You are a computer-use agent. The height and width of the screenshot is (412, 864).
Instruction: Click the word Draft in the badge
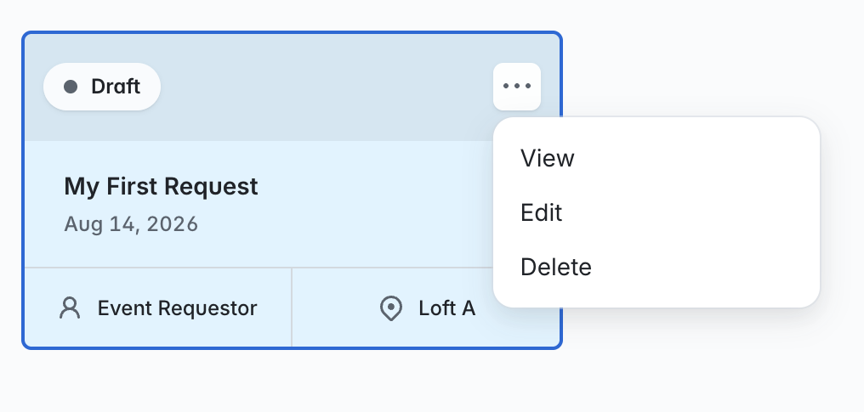(x=116, y=87)
